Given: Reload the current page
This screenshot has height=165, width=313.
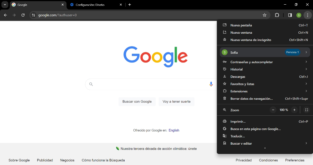Looking at the screenshot, I should click(x=23, y=15).
